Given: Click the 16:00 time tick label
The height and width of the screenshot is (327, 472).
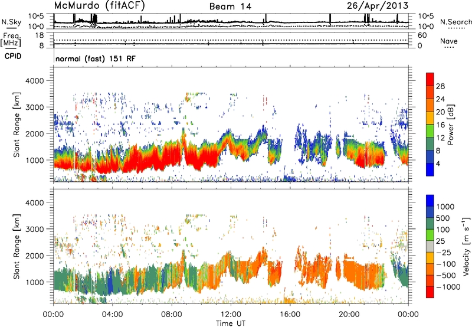Looking at the screenshot, I should coord(290,315).
